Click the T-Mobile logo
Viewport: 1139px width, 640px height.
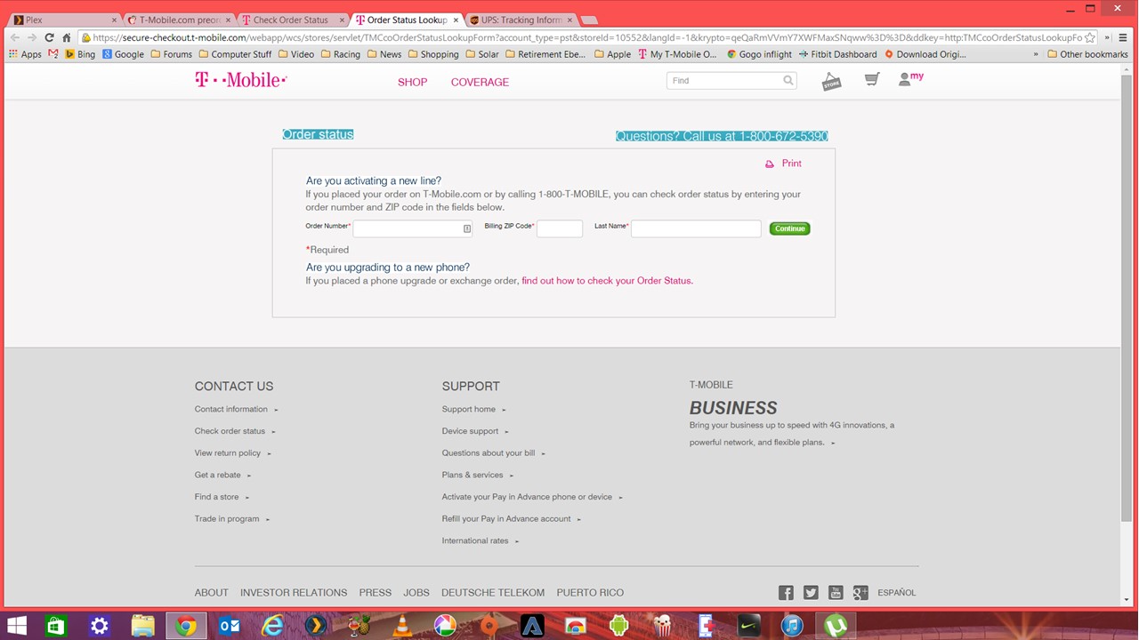click(240, 80)
